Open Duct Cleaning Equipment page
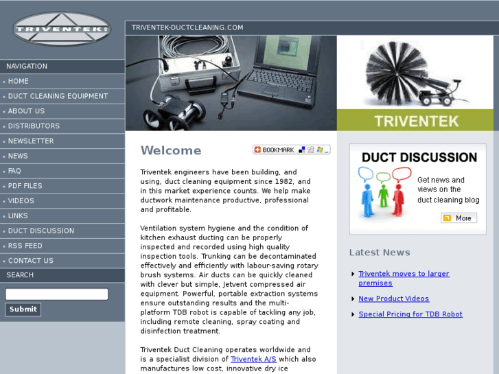The height and width of the screenshot is (374, 499). pyautogui.click(x=62, y=96)
